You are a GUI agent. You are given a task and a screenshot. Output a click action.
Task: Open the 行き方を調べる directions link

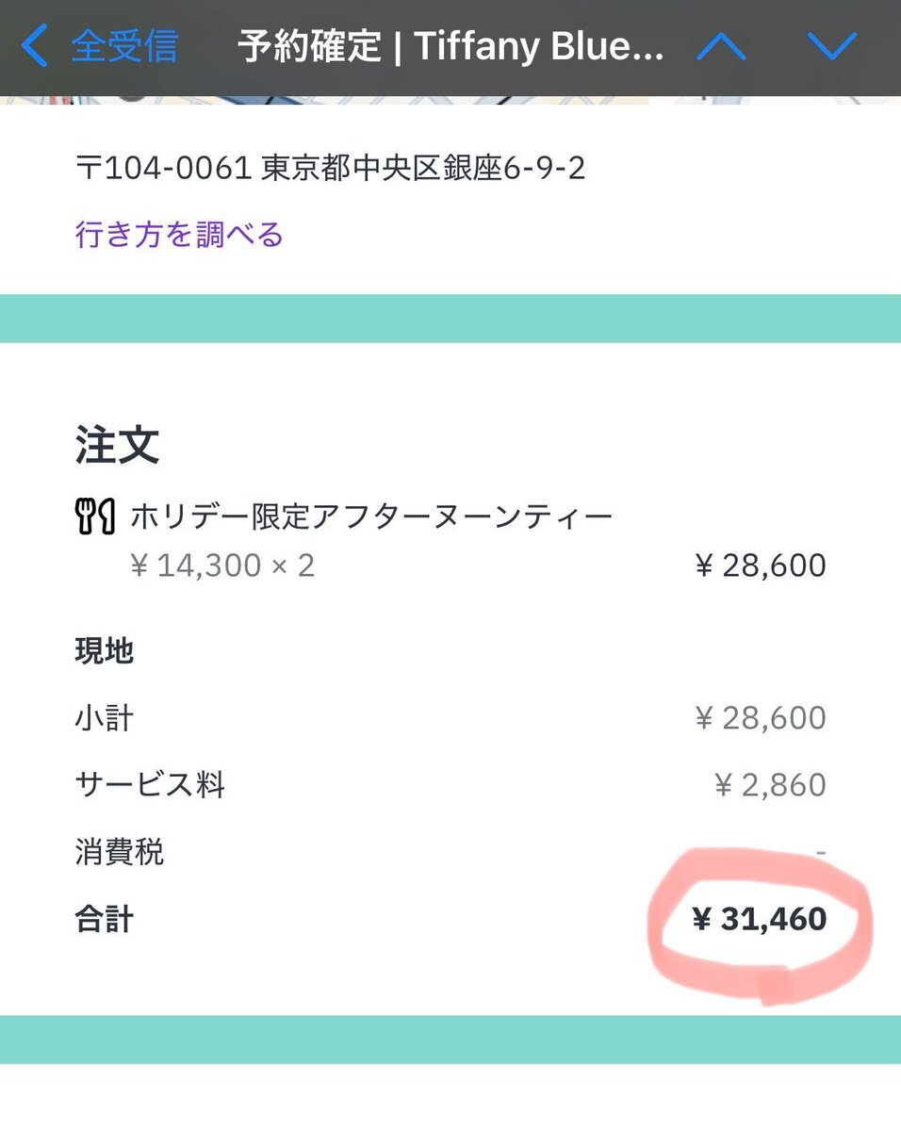click(179, 234)
